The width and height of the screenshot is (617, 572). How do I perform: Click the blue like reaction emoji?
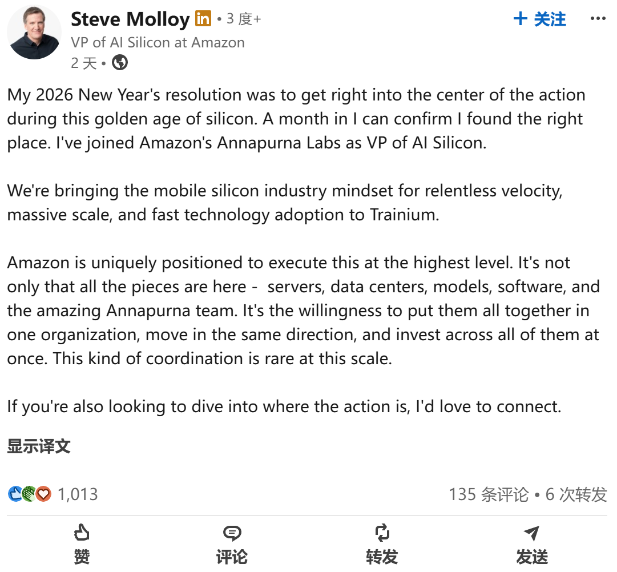tap(14, 494)
